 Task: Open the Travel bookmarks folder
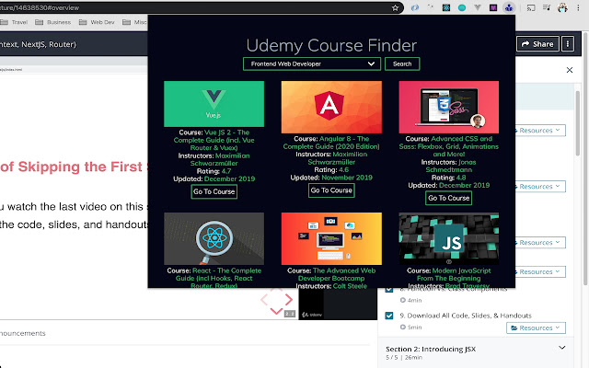14,22
